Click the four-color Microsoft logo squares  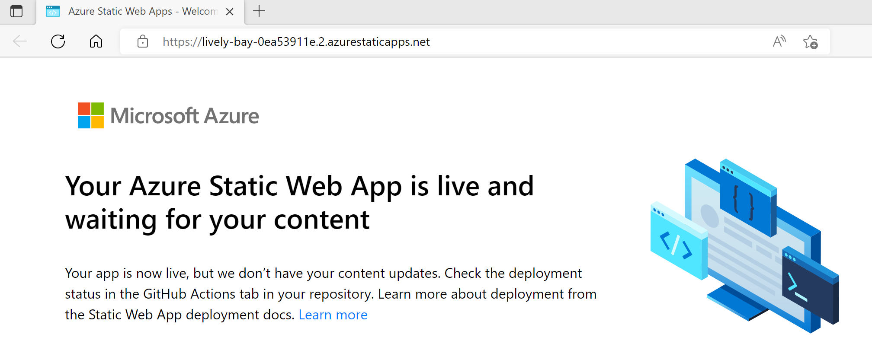click(91, 115)
